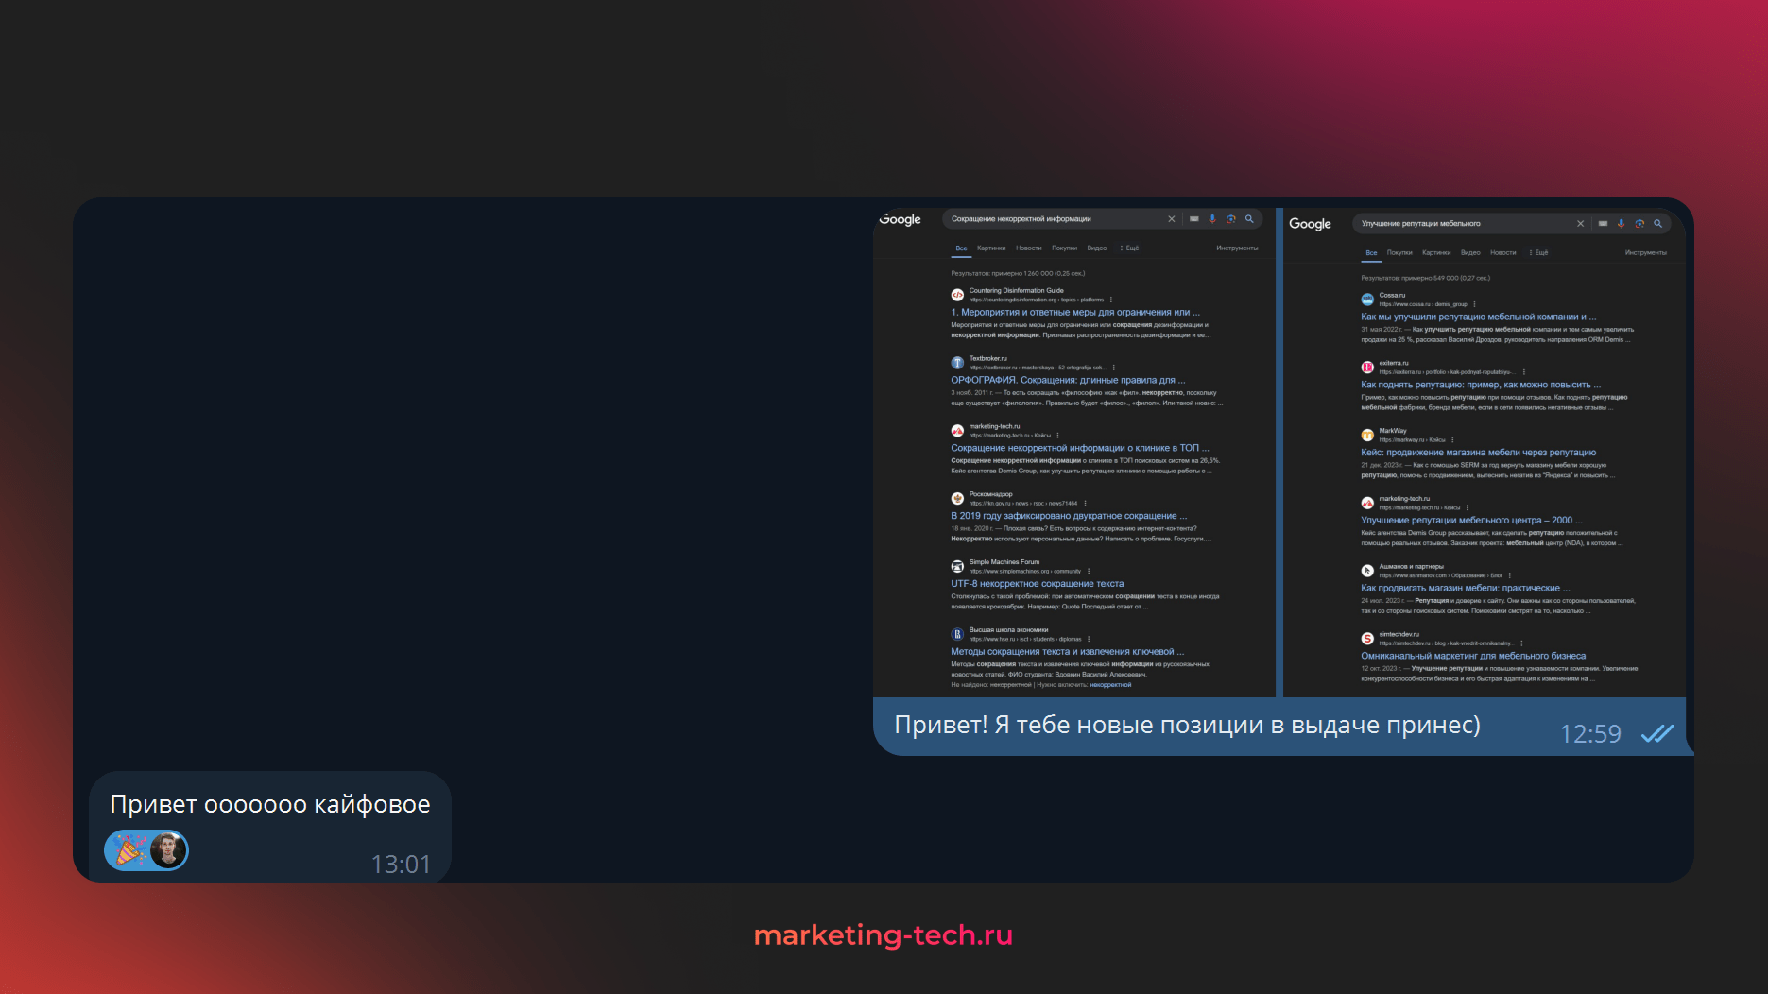Click magnifier search icon in the "Улучшение репутации" bar
The height and width of the screenshot is (994, 1768).
1657,224
